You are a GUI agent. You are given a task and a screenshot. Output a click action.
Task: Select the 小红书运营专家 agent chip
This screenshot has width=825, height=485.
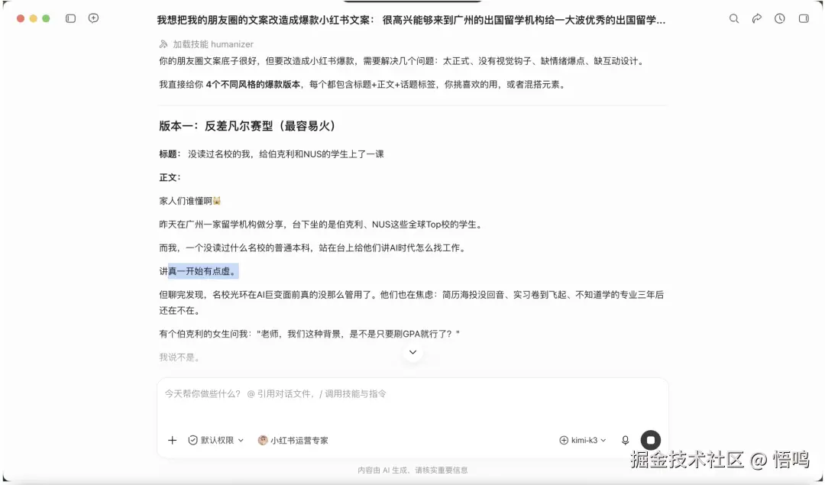tap(293, 440)
